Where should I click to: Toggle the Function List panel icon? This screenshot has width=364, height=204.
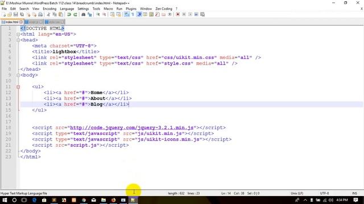click(x=158, y=14)
